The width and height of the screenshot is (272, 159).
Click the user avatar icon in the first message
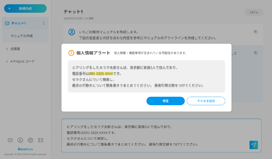coord(72,32)
